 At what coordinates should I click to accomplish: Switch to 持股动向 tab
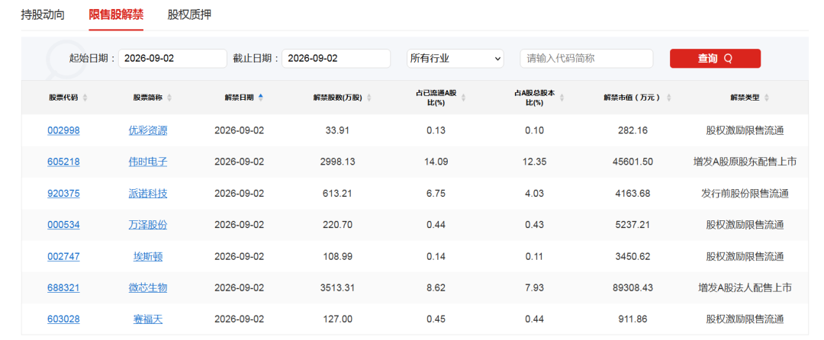coord(43,14)
